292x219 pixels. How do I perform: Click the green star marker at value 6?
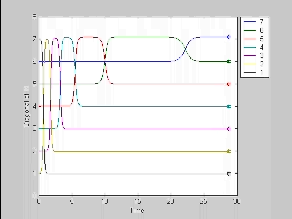(x=229, y=61)
